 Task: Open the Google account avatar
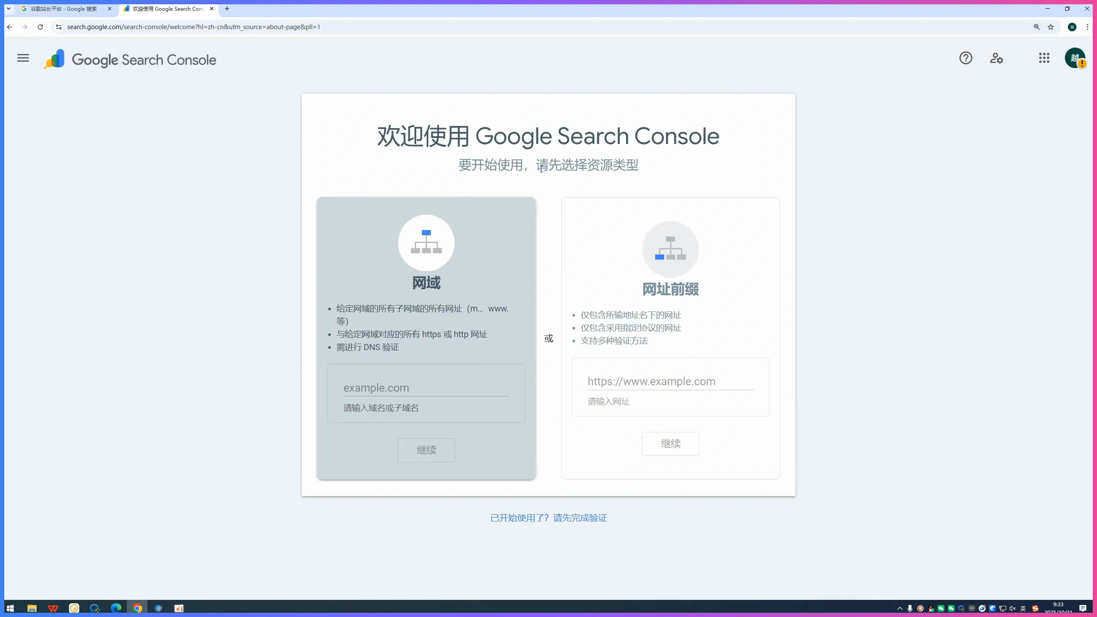point(1075,58)
